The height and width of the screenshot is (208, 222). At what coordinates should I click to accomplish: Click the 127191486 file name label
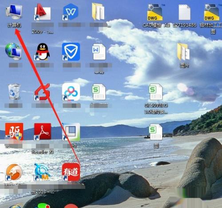(185, 25)
